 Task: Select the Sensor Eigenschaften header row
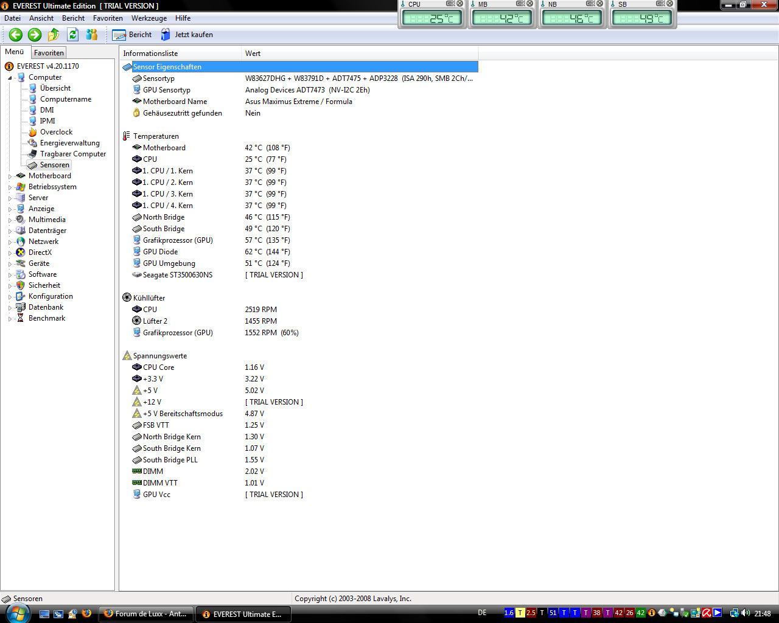pyautogui.click(x=299, y=67)
